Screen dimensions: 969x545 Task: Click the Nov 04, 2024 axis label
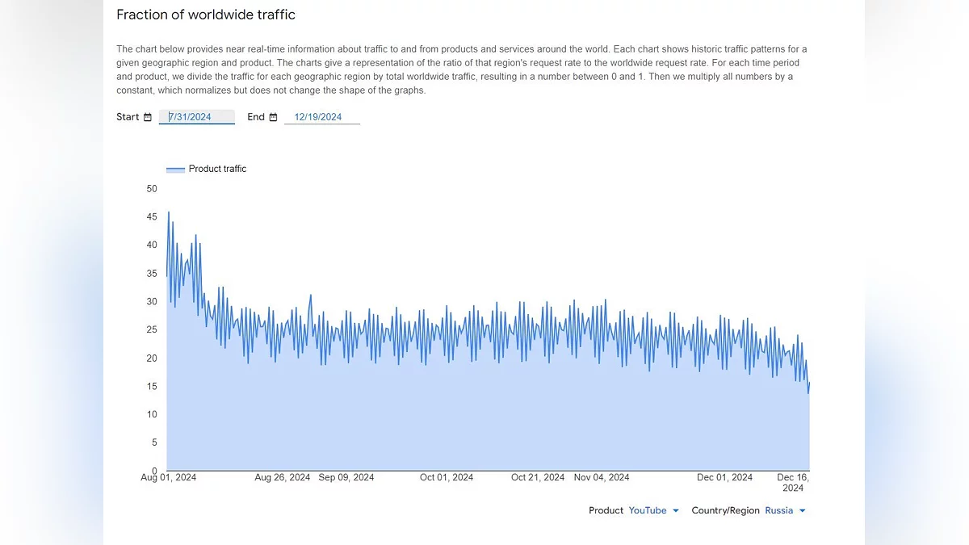tap(602, 477)
